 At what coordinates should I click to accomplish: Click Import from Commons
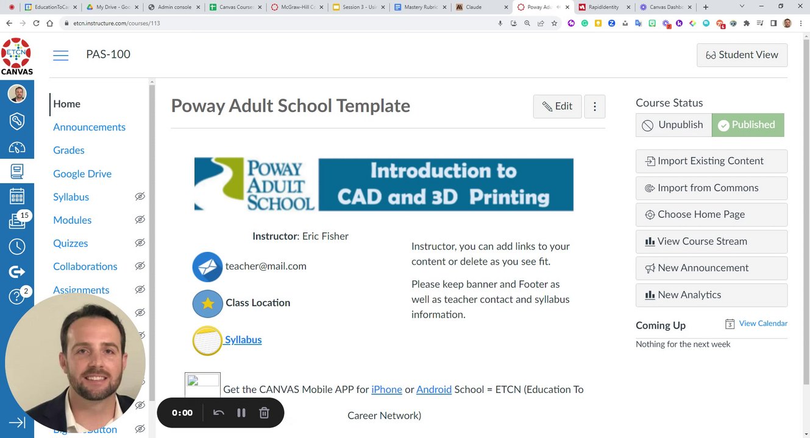pos(711,188)
